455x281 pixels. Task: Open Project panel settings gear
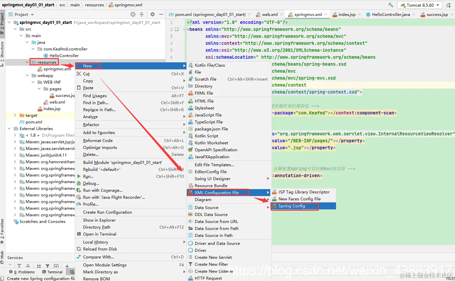pyautogui.click(x=153, y=14)
